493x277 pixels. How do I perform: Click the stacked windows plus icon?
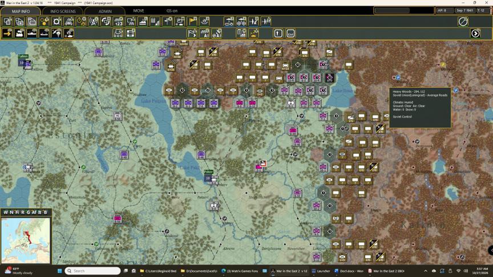19,22
